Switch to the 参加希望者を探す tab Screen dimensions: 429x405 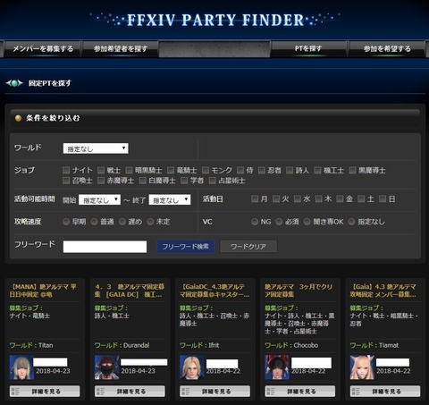121,49
